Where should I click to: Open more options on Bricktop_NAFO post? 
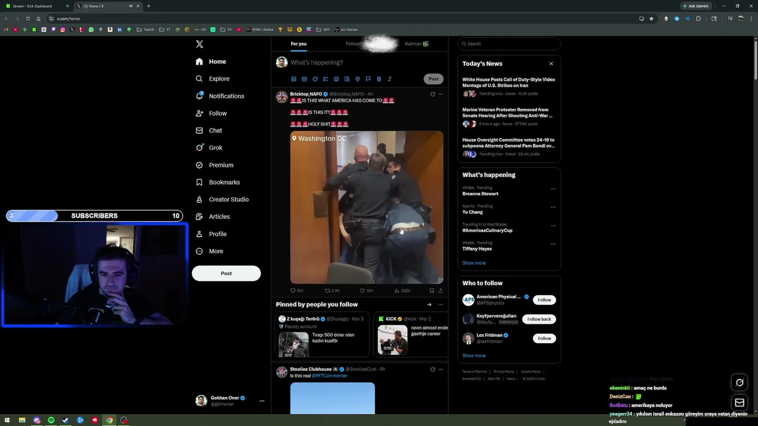click(x=441, y=94)
